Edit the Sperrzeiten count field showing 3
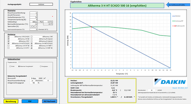The width and height of the screenshot is (191, 104). pyautogui.click(x=31, y=26)
